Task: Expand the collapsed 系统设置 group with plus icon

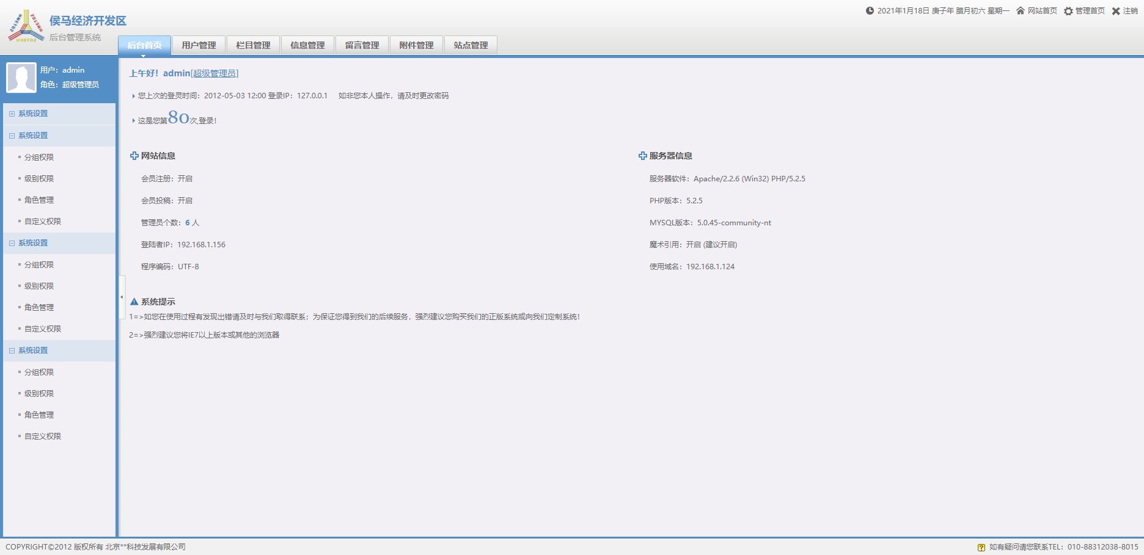Action: pyautogui.click(x=12, y=114)
